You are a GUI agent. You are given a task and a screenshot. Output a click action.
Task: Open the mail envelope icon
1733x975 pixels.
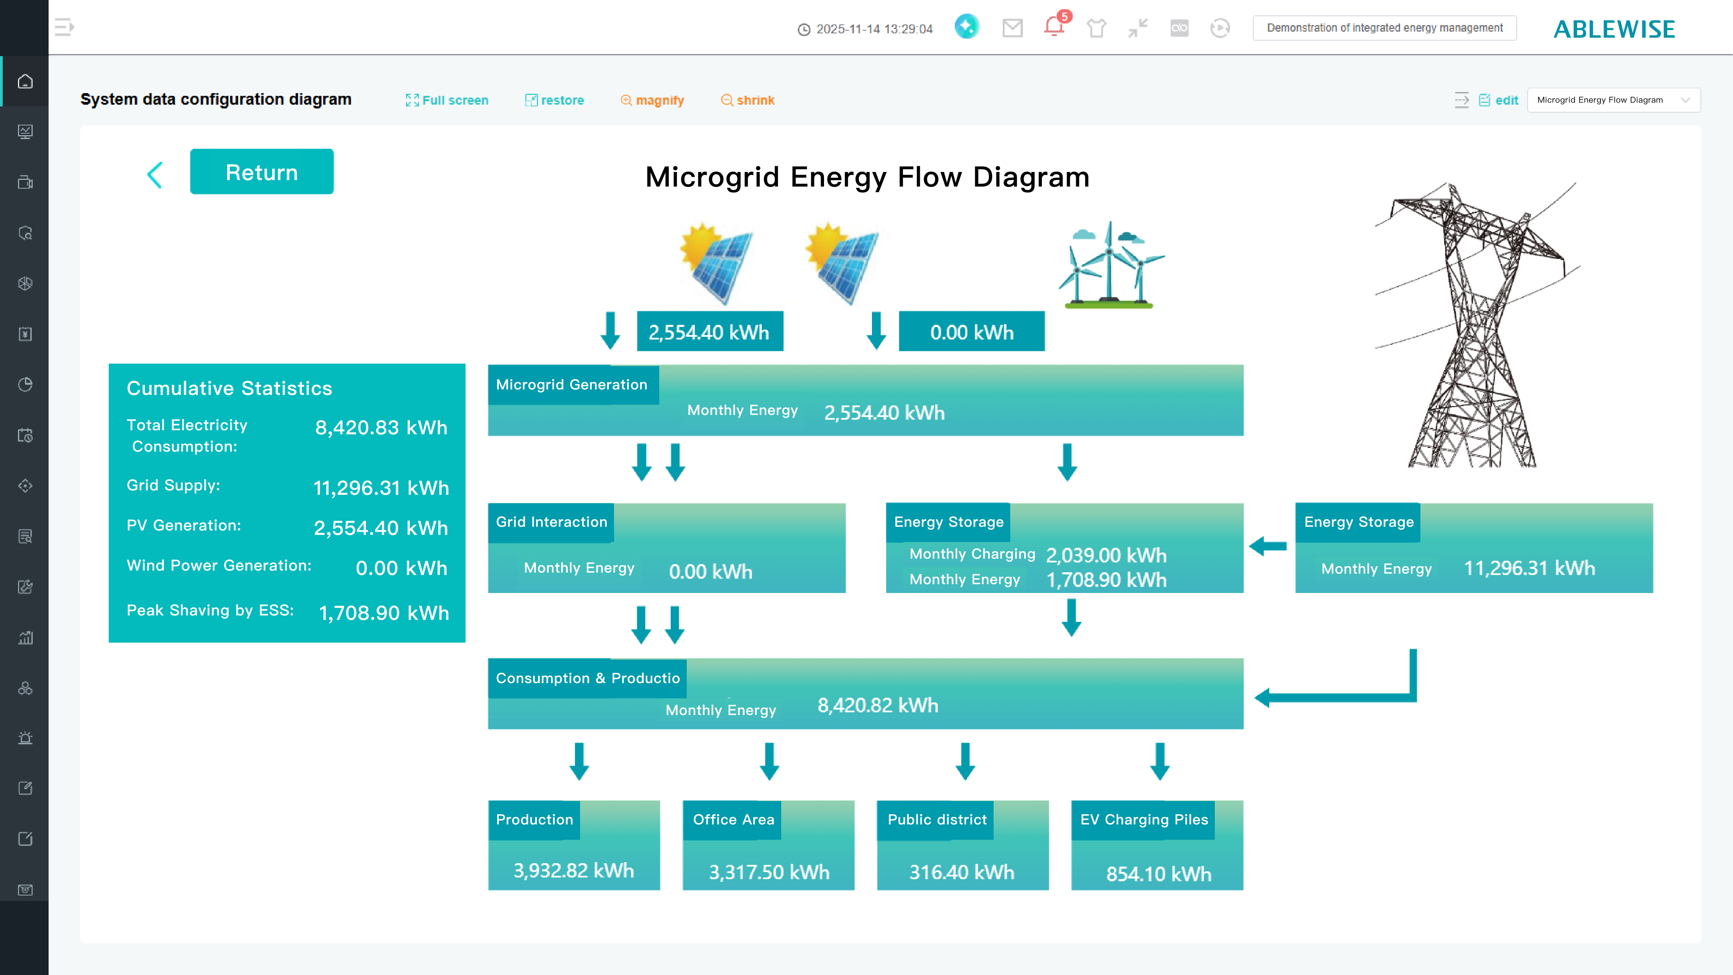coord(1013,28)
